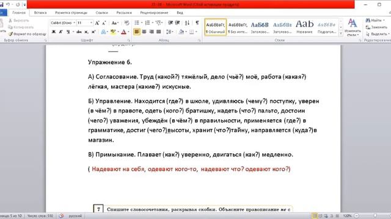This screenshot has width=391, height=219.
Task: Open the Customize Quick Access Toolbar arrow
Action: pyautogui.click(x=24, y=5)
